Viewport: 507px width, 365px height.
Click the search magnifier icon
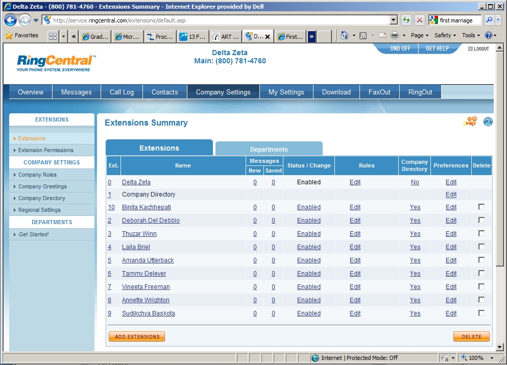coord(489,20)
